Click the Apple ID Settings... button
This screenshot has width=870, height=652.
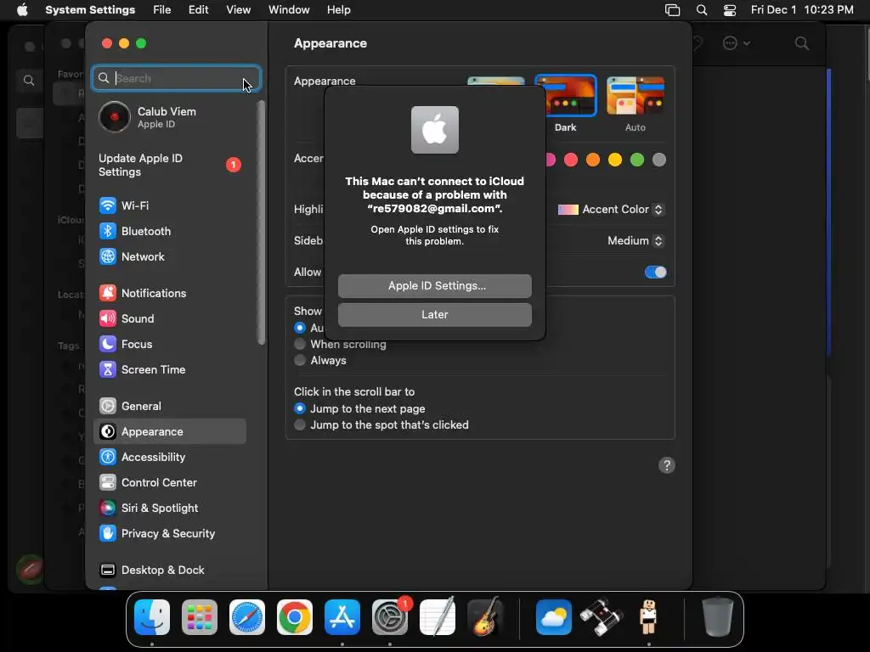click(x=435, y=286)
